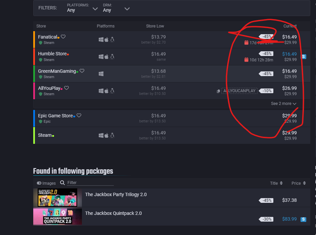Click the green shield icon under GreenManGaming

click(x=41, y=77)
